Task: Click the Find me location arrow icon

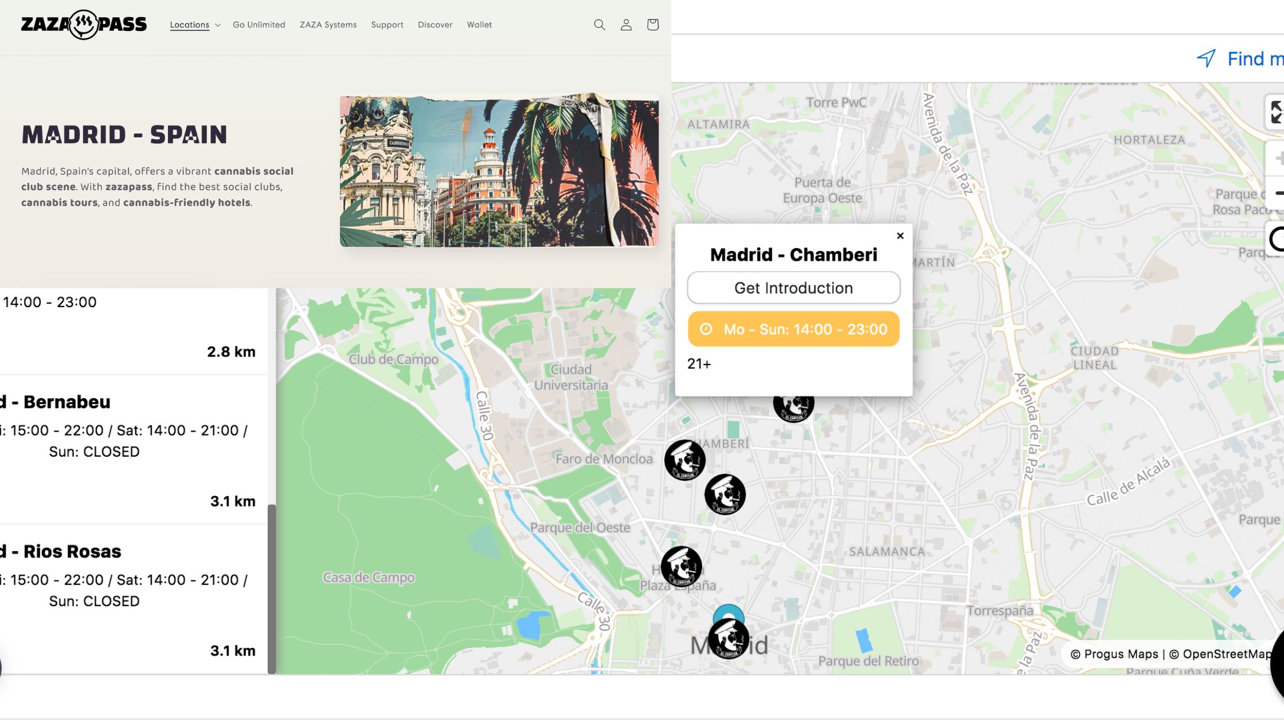Action: tap(1207, 58)
